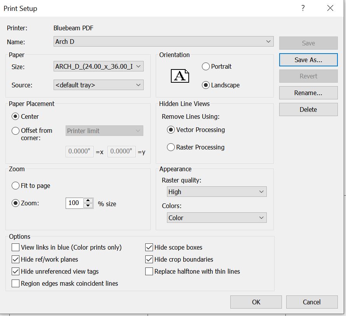The height and width of the screenshot is (316, 346).
Task: Enable "Replace halftone with thin lines"
Action: point(149,271)
